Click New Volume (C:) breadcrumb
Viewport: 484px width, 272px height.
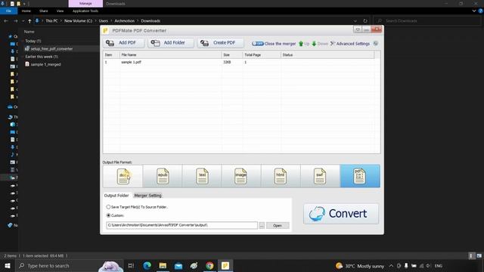coord(78,21)
